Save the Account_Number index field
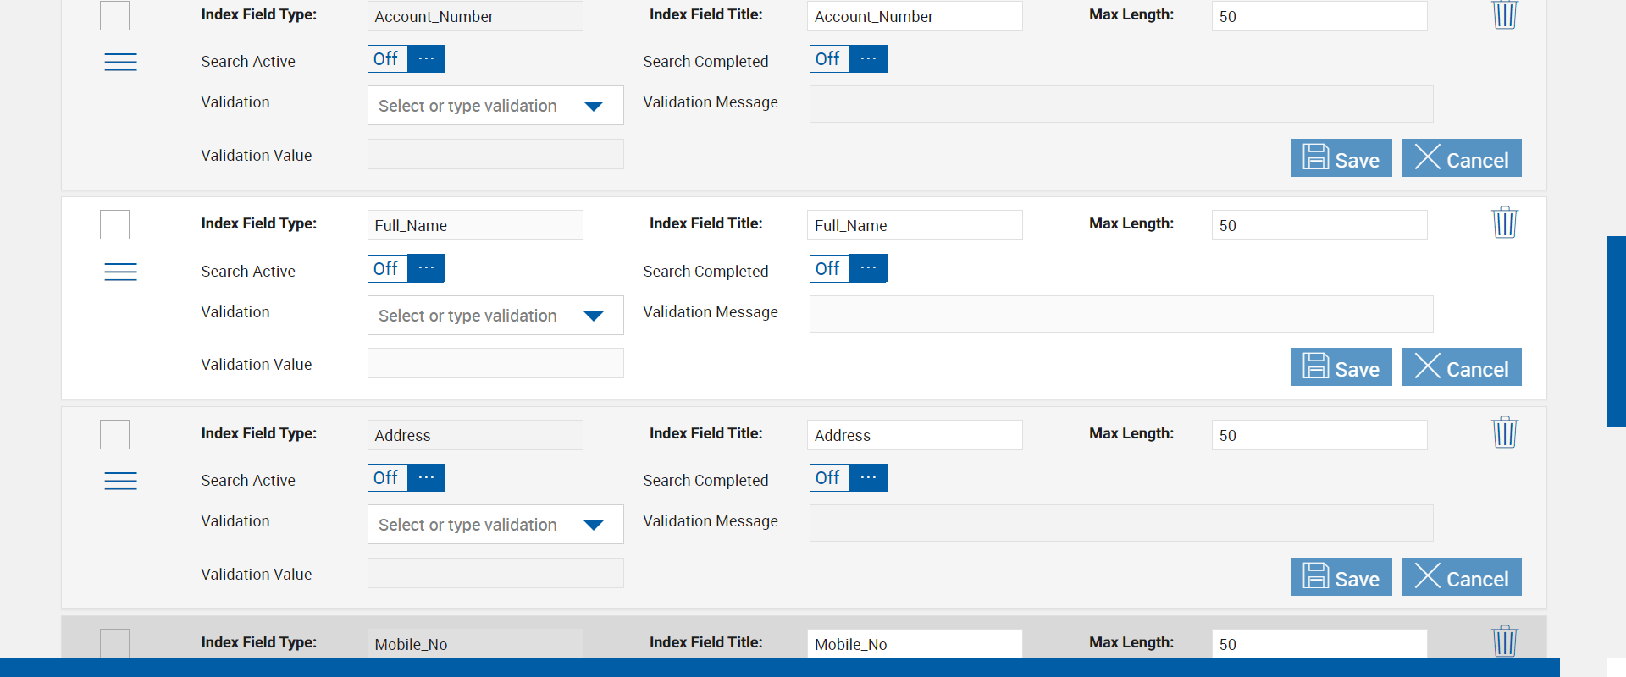The width and height of the screenshot is (1626, 677). tap(1341, 158)
